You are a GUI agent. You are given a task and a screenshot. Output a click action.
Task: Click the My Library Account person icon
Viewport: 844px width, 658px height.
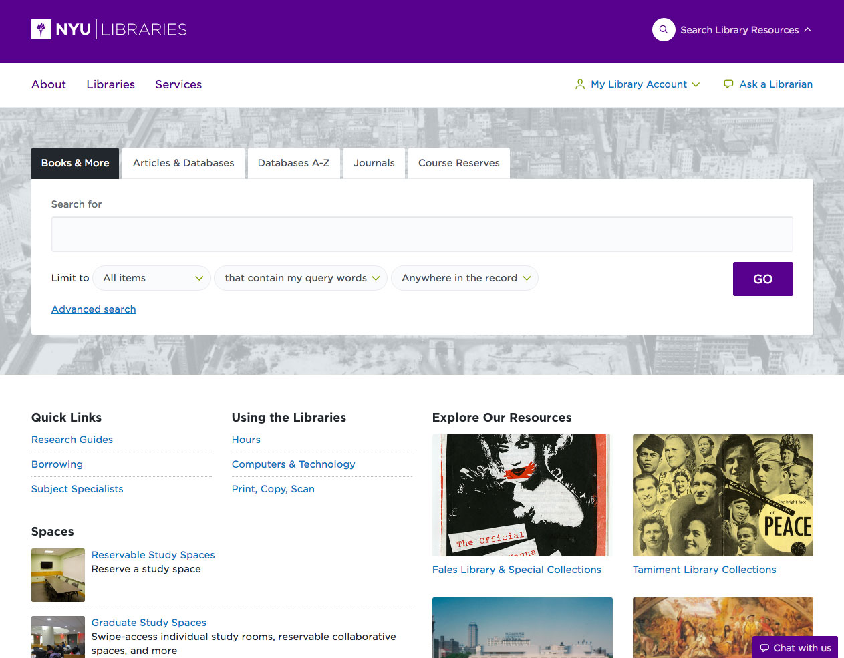point(579,84)
